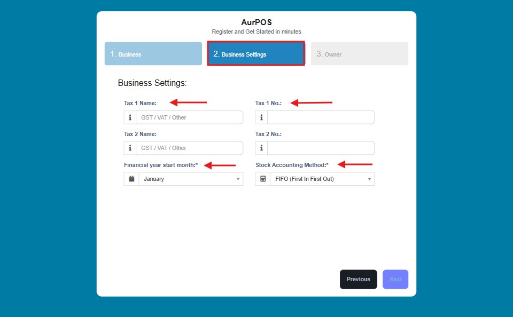Click the calendar icon for financial year month

(x=131, y=179)
